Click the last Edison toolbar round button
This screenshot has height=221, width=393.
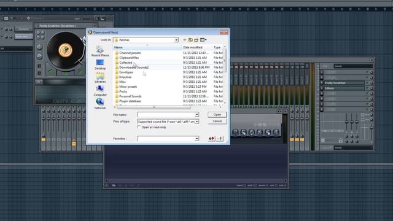[276, 132]
